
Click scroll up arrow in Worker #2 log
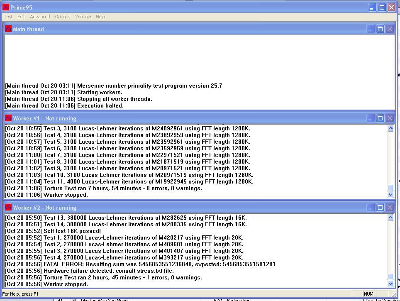[390, 218]
